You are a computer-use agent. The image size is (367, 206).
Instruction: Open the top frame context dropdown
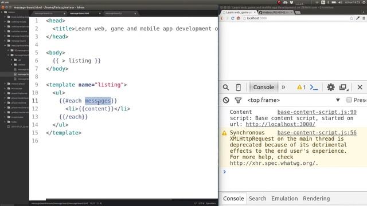coord(294,100)
